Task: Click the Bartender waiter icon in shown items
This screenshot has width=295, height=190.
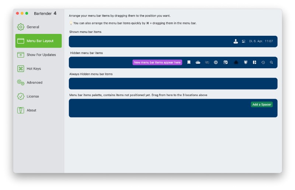Action: pos(236,41)
